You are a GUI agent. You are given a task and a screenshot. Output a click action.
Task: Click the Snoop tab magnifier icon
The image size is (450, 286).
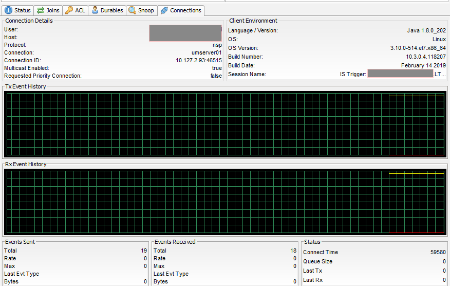(x=133, y=10)
